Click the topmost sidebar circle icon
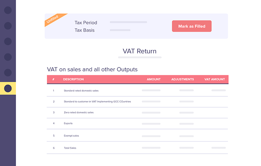This screenshot has height=166, width=261. (8, 10)
